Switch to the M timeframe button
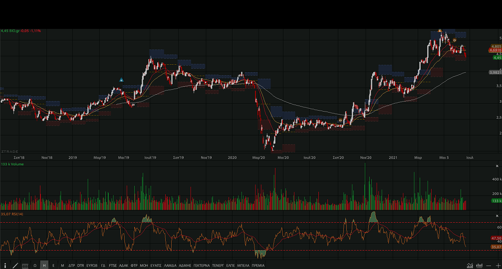The width and height of the screenshot is (502, 269). click(x=62, y=266)
